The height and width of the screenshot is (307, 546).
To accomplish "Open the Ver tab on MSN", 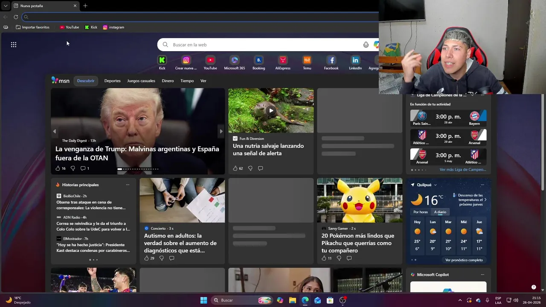I will [x=203, y=81].
